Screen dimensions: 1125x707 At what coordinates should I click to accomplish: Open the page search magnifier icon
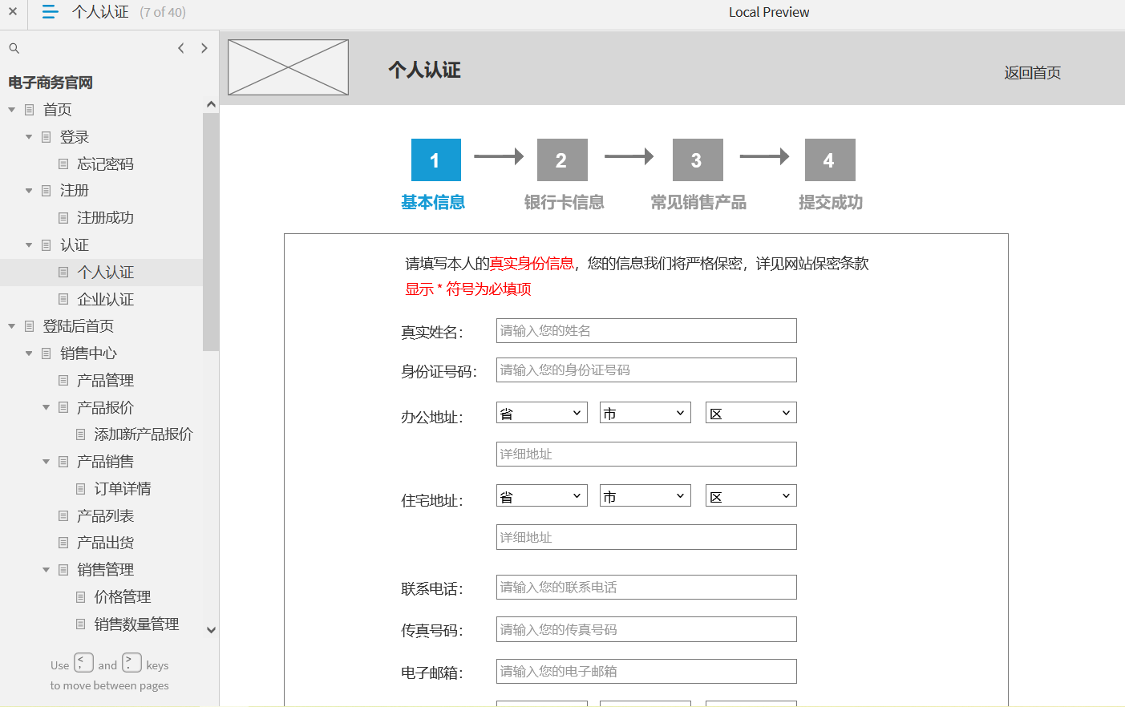coord(14,48)
